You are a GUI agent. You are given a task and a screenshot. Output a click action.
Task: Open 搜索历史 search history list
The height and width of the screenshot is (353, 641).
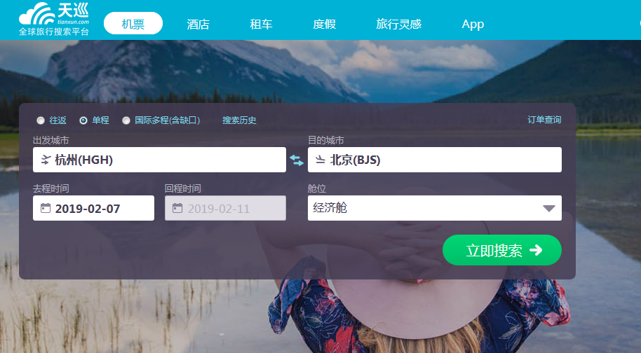coord(239,120)
